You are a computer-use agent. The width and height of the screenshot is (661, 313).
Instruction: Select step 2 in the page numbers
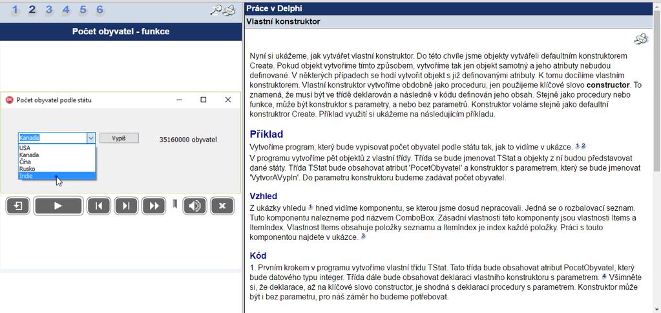(32, 10)
